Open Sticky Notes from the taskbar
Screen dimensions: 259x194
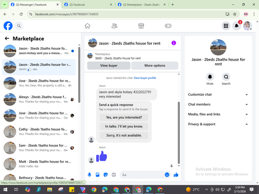click(71, 190)
